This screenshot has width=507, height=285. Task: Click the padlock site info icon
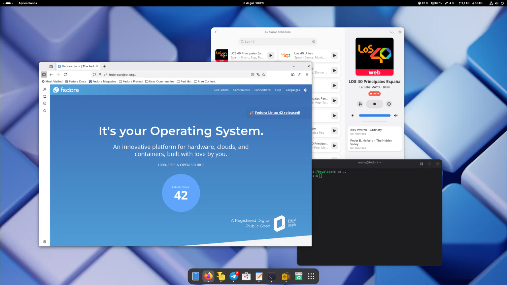pos(100,75)
